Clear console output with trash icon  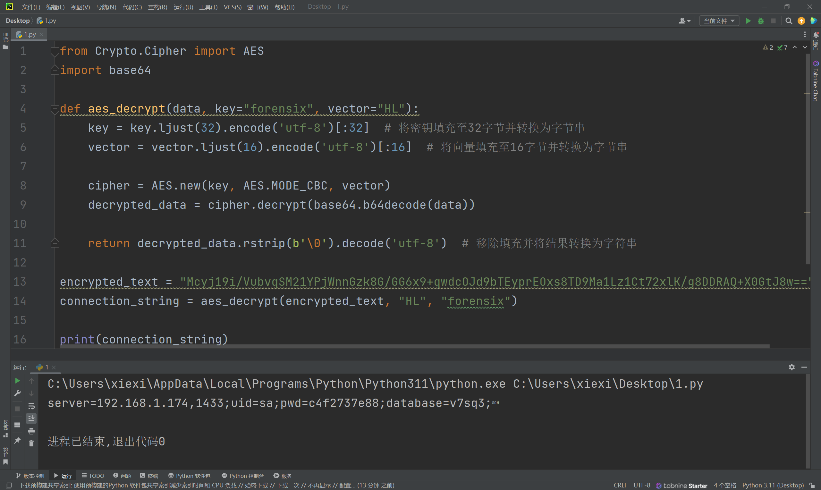tap(31, 444)
